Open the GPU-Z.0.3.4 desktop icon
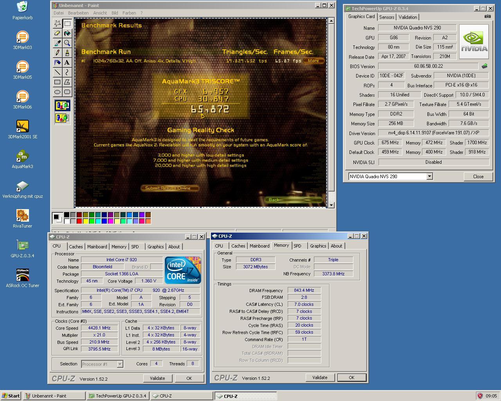The width and height of the screenshot is (501, 401). tap(22, 249)
